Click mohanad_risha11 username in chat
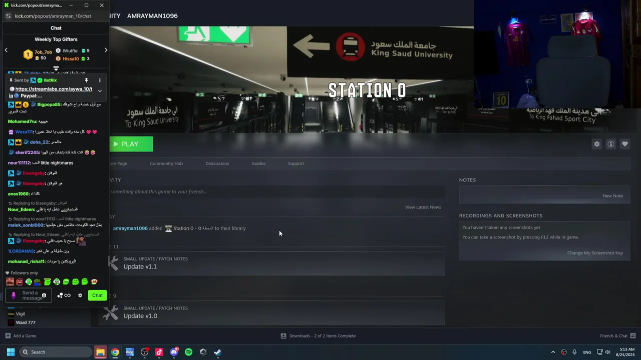 tap(26, 261)
